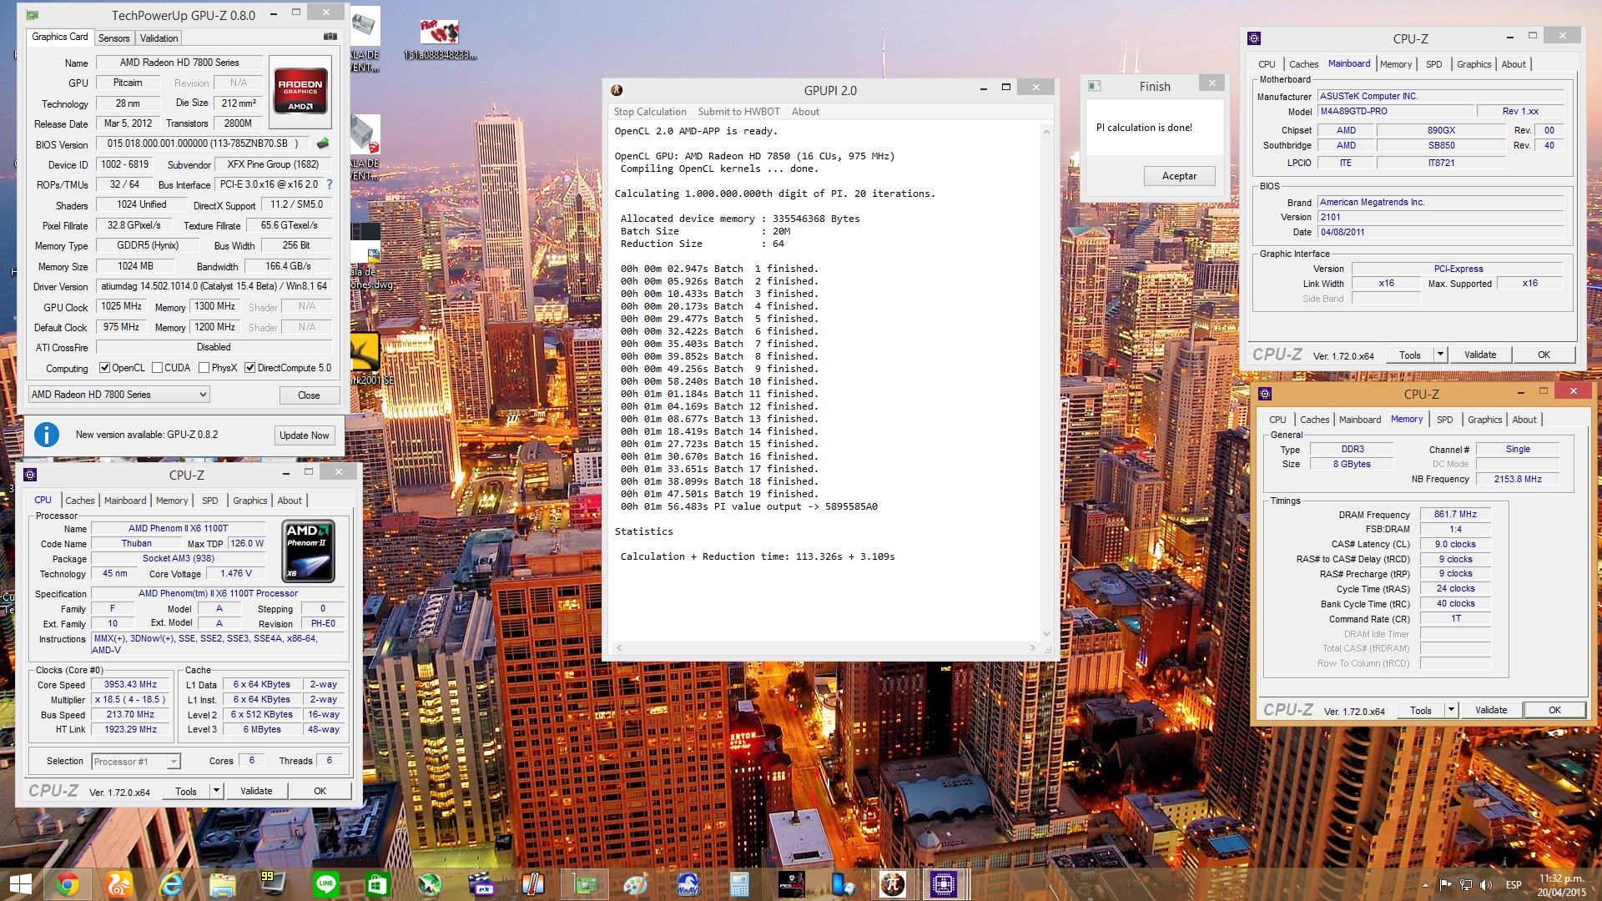Click Submit to HWBOT menu in GPUPI
This screenshot has width=1602, height=901.
coord(738,112)
